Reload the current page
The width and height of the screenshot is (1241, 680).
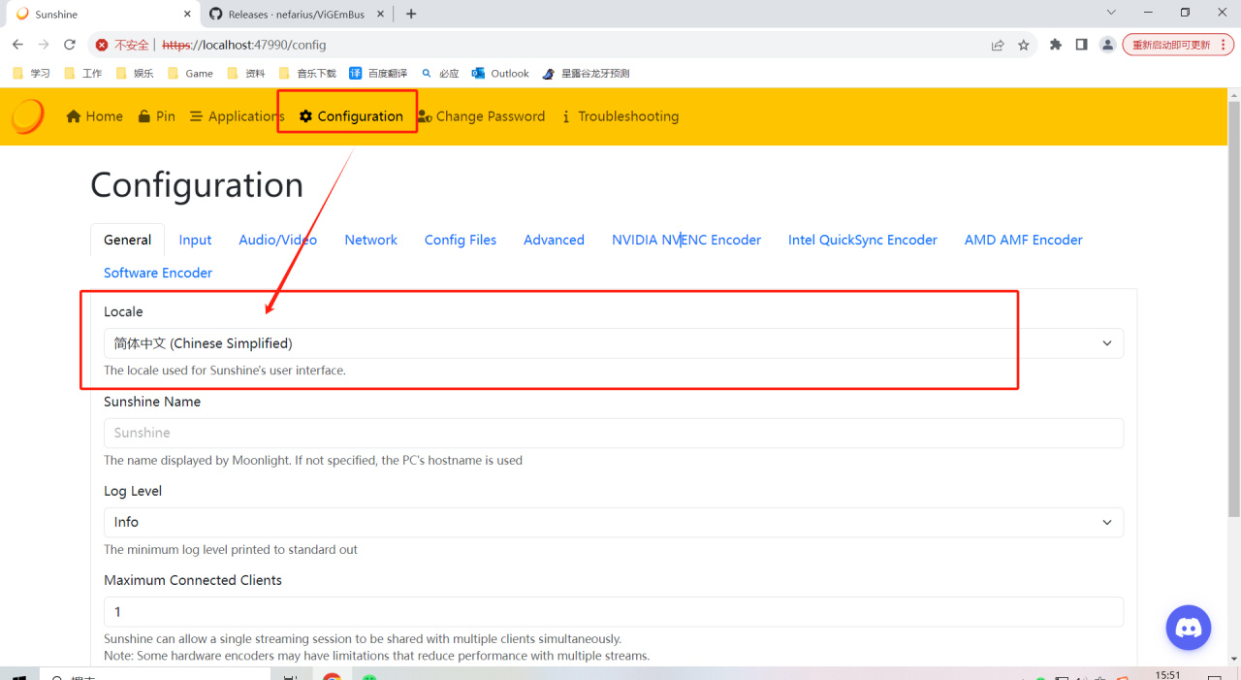pos(70,45)
